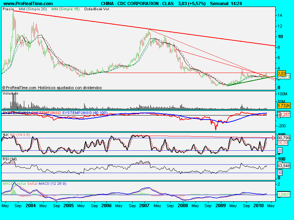Click the 2010 label on time axis

coord(259,206)
